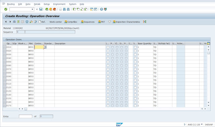Click the Work center button
Screen dimensions: 215x127
[x=56, y=22]
